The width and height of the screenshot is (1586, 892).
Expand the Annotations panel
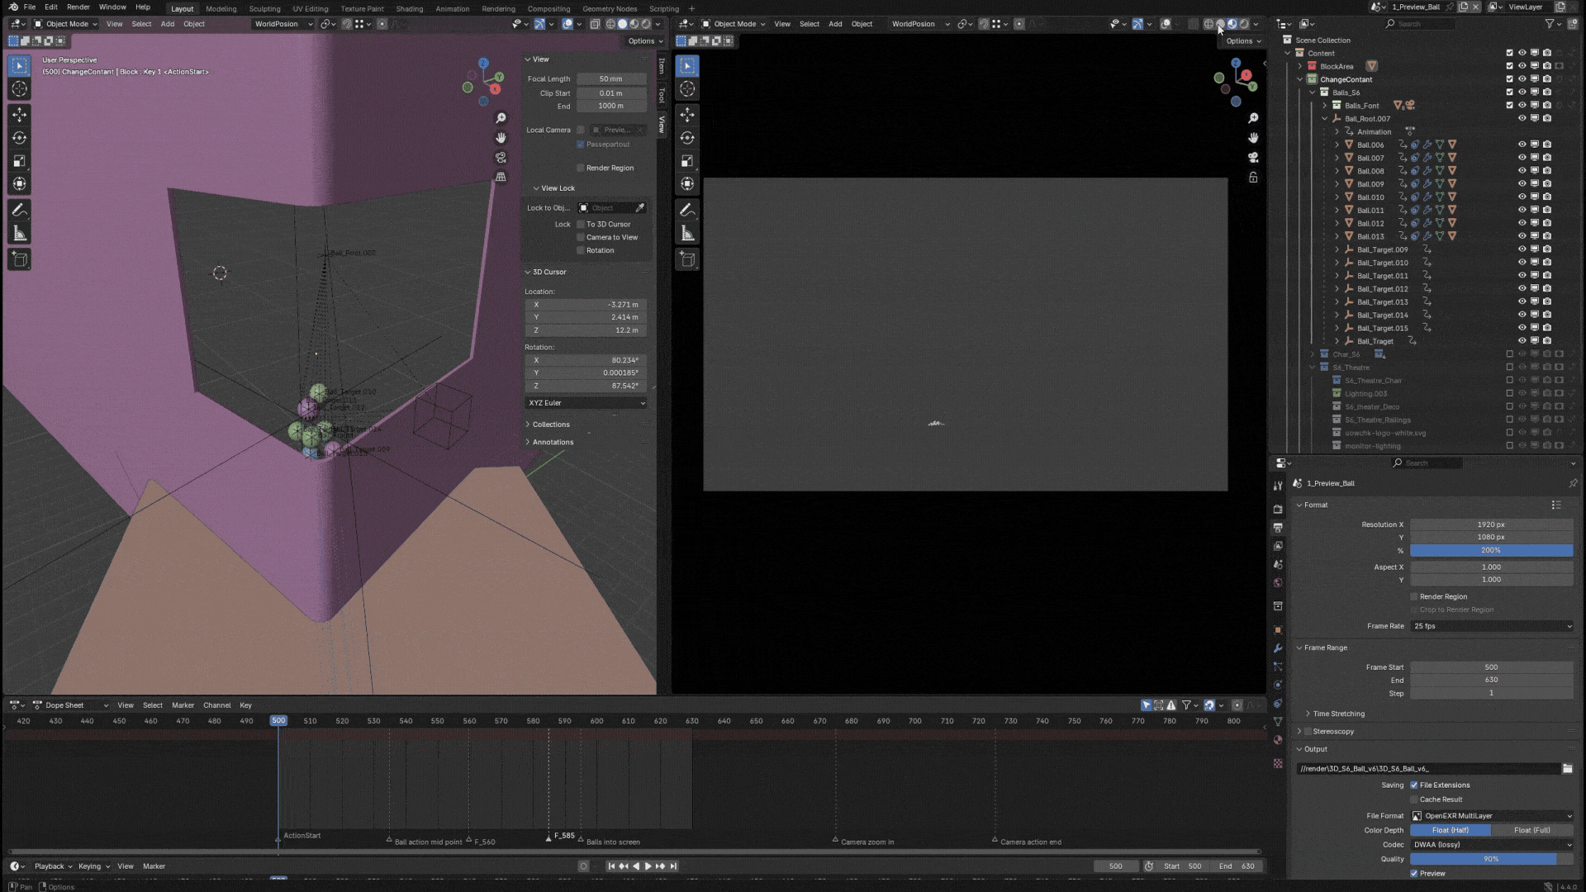click(x=552, y=442)
